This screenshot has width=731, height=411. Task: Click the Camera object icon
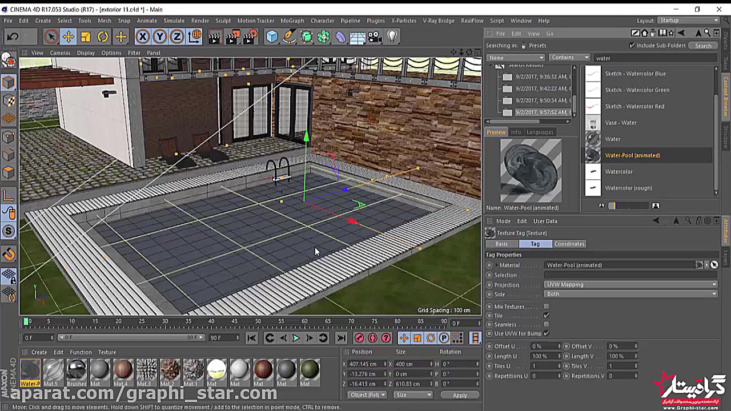374,37
